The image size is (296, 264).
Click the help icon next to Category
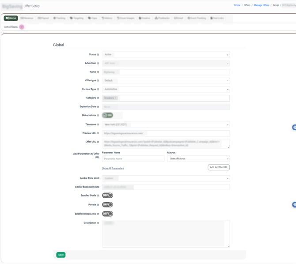click(98, 98)
